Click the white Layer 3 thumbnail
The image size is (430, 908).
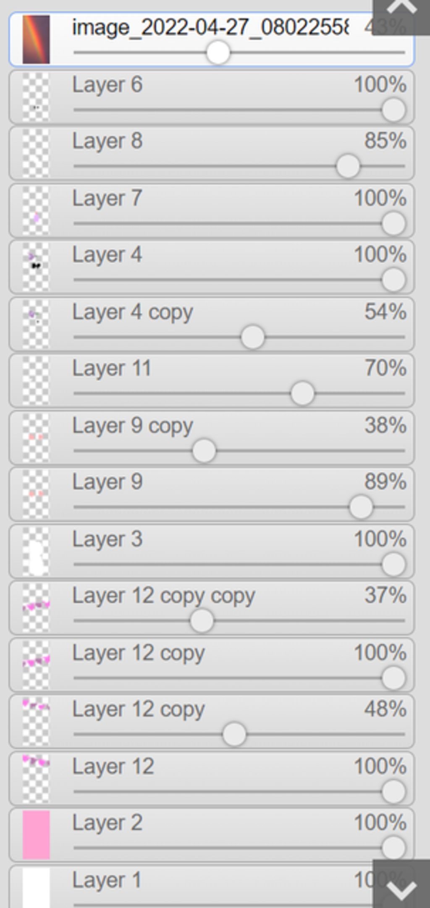pyautogui.click(x=36, y=551)
